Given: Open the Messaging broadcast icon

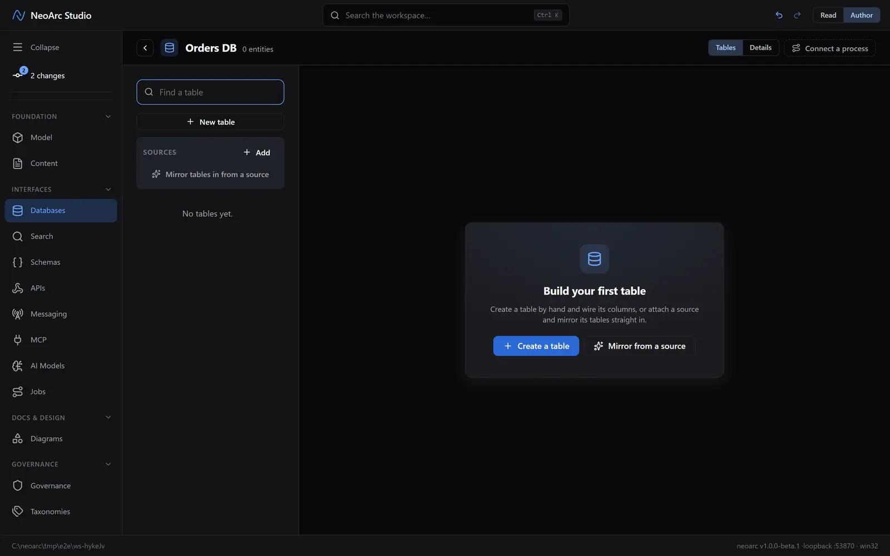Looking at the screenshot, I should pos(18,314).
